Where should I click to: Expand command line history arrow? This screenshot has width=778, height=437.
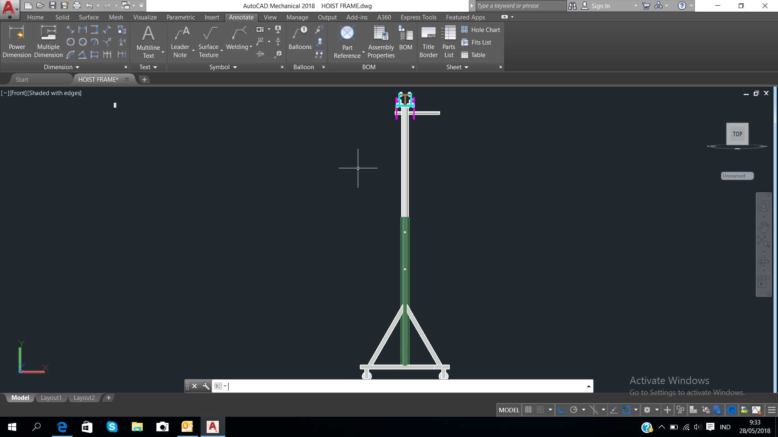(588, 386)
